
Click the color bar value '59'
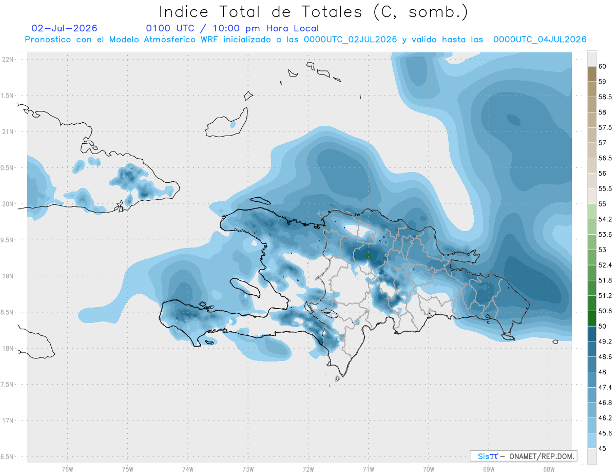(x=603, y=82)
